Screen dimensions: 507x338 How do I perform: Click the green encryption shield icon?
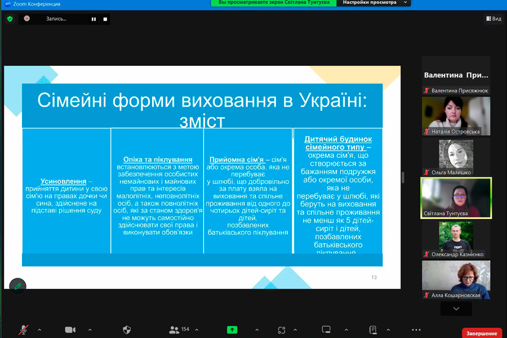coord(10,19)
